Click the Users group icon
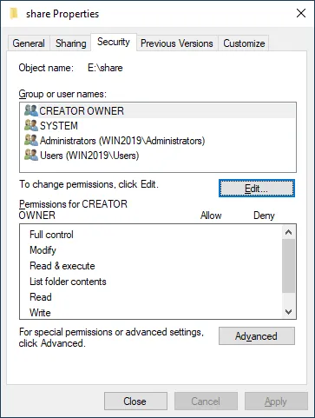Image resolution: width=315 pixels, height=418 pixels. 31,155
